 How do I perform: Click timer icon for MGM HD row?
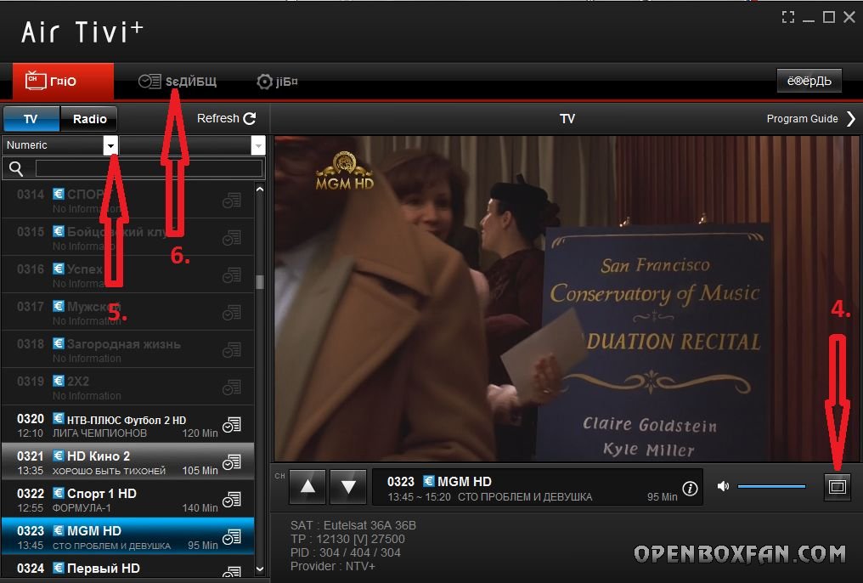click(x=232, y=537)
